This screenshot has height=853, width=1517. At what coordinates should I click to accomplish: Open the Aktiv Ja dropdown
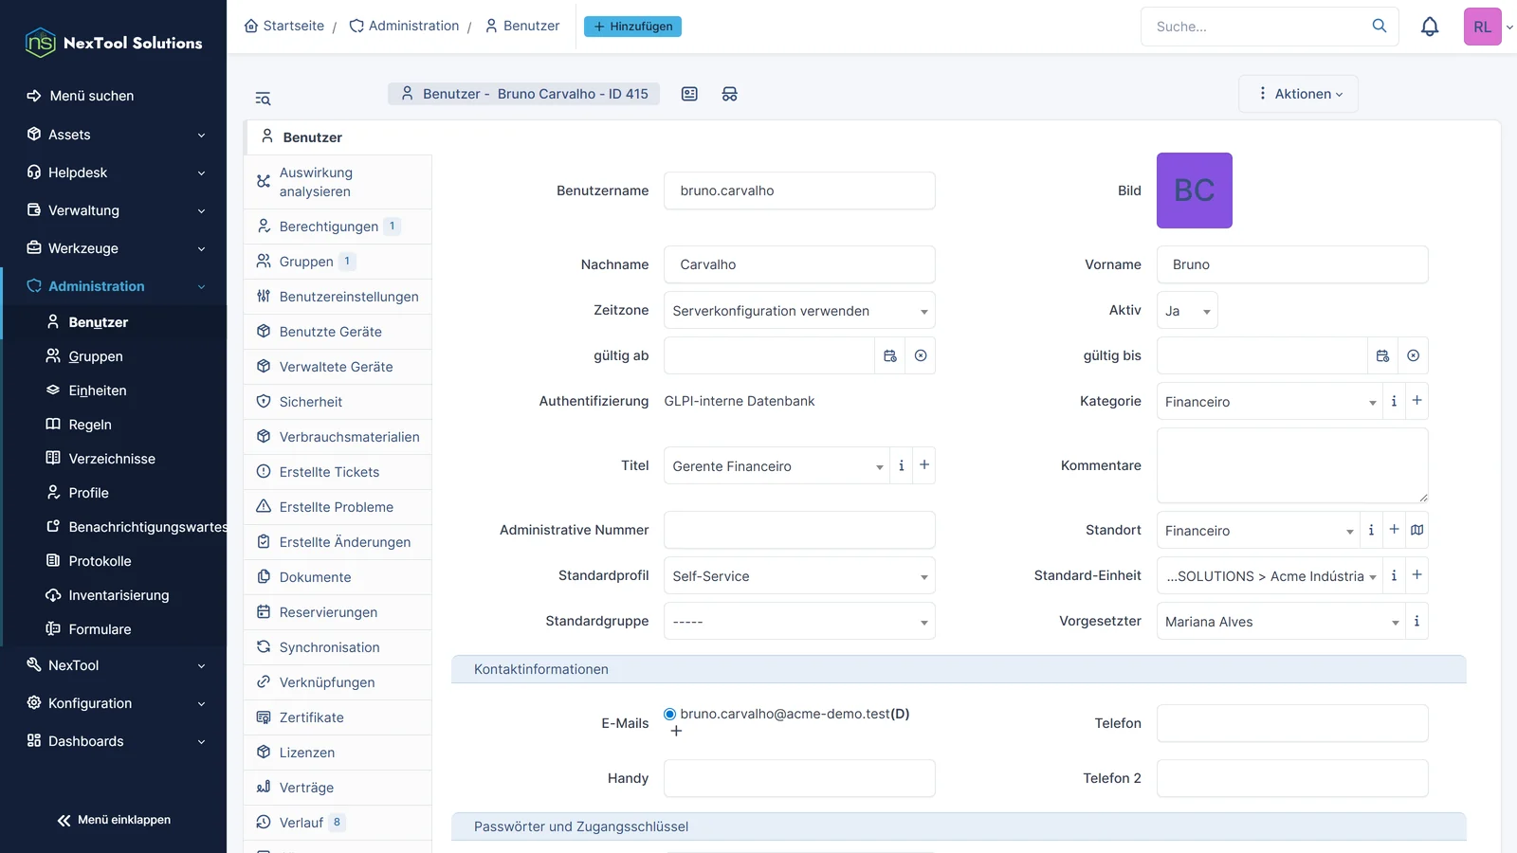click(x=1187, y=310)
